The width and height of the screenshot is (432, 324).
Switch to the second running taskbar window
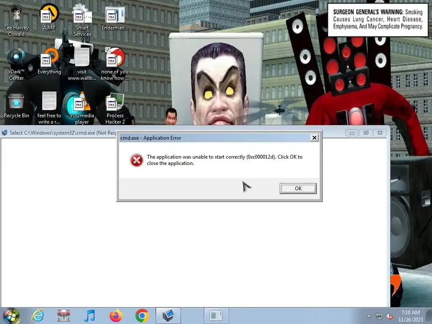click(216, 316)
